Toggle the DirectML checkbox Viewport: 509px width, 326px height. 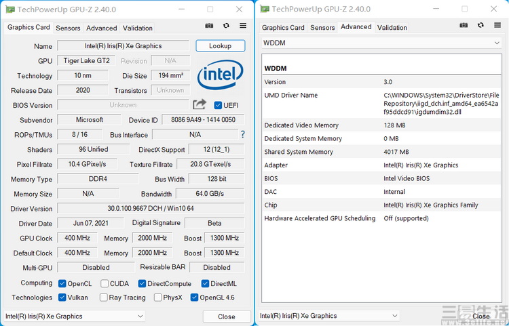205,283
